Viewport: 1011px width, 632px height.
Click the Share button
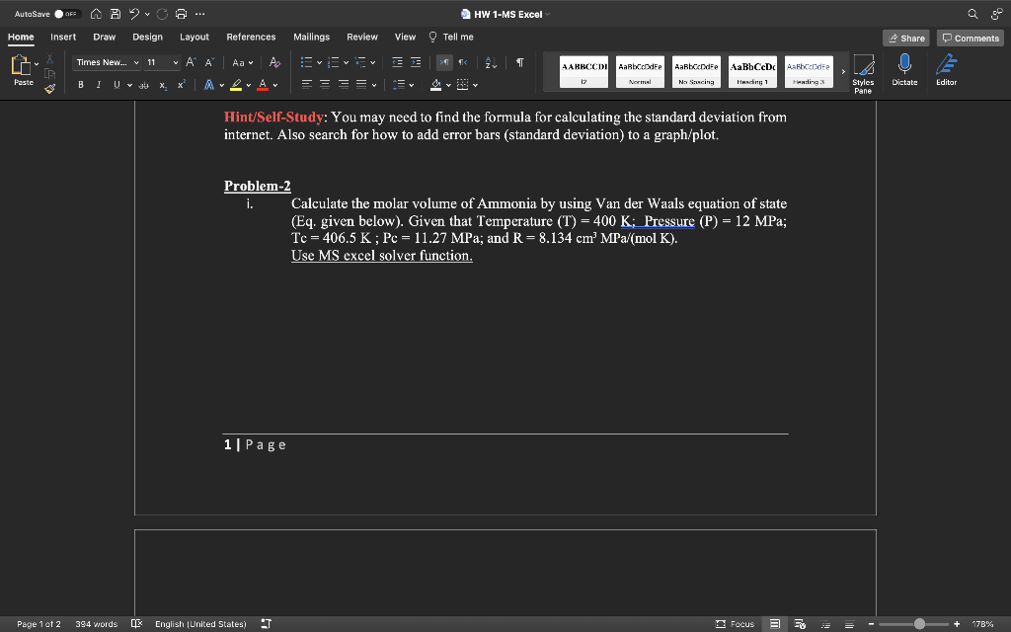click(x=906, y=39)
